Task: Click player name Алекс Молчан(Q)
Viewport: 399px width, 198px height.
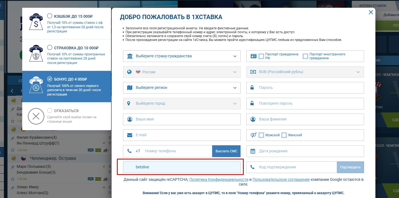Action: pos(32,193)
